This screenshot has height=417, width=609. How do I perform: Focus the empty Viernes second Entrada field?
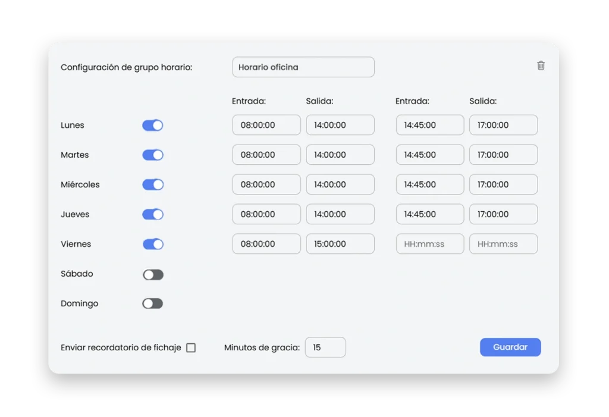pyautogui.click(x=429, y=244)
